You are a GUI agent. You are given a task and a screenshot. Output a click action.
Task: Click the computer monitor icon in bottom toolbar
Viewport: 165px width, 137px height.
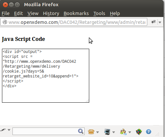point(107,131)
